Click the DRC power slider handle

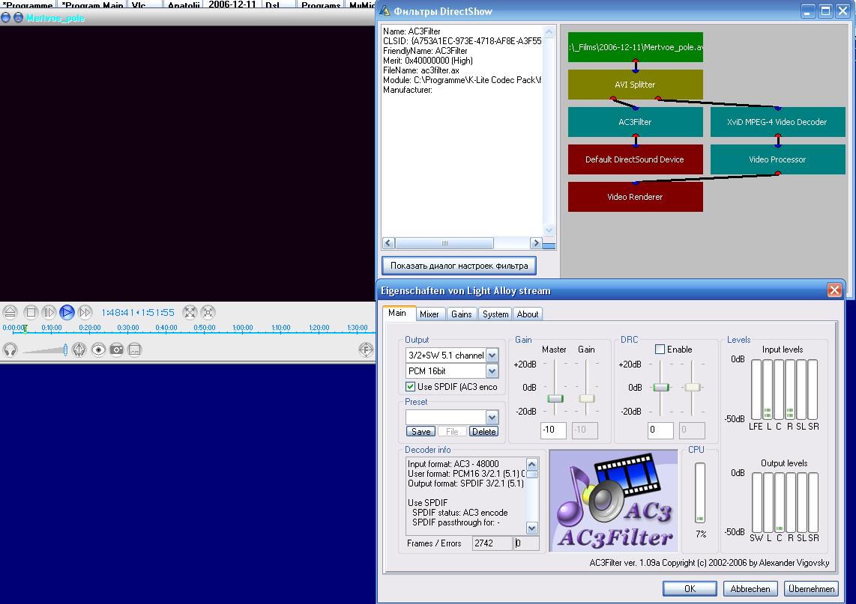pos(660,388)
